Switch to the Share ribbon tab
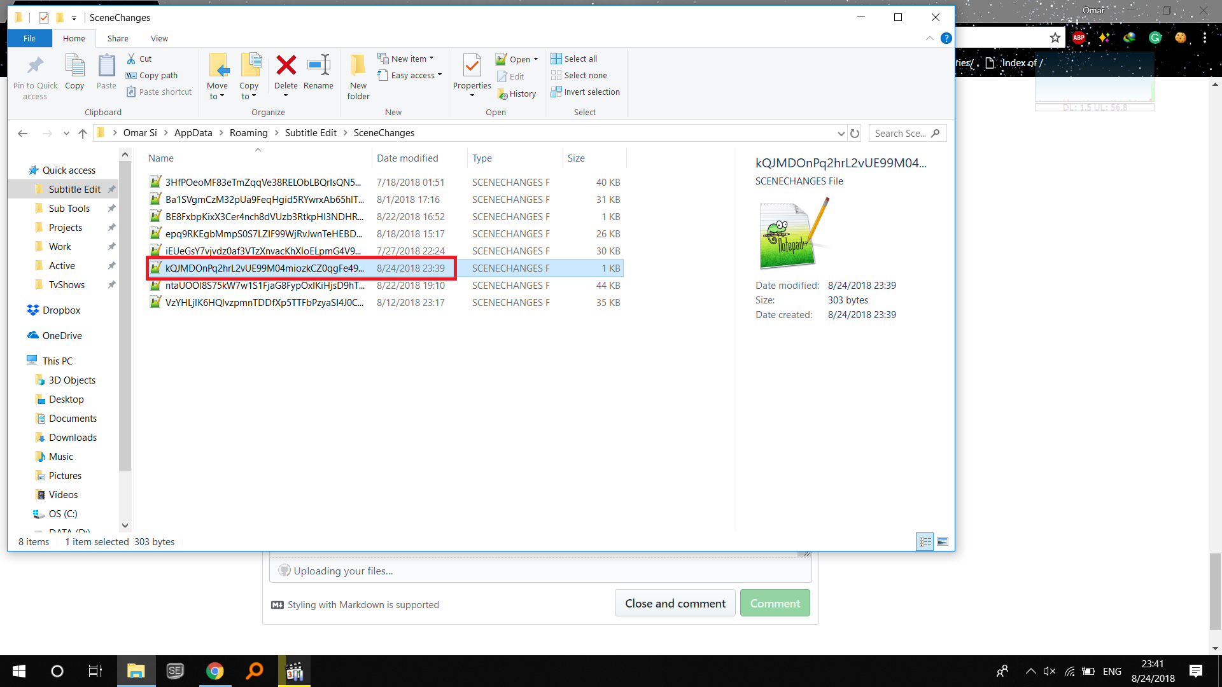Image resolution: width=1222 pixels, height=687 pixels. click(117, 38)
